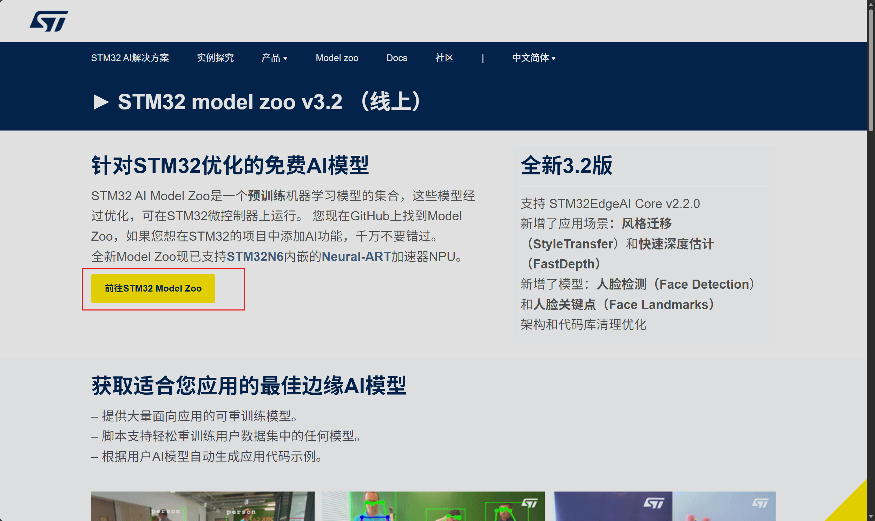The image size is (875, 521).
Task: Expand the 中文简体 language selector
Action: coord(533,58)
